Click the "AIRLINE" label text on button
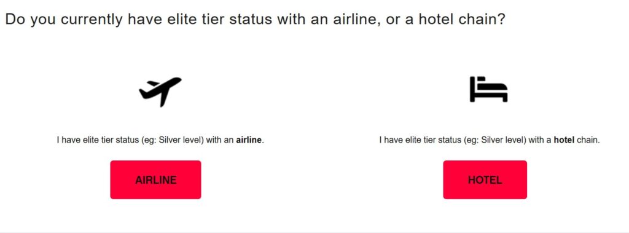The image size is (629, 233). pos(155,180)
